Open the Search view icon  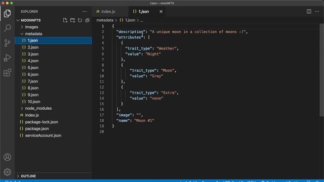point(7,28)
